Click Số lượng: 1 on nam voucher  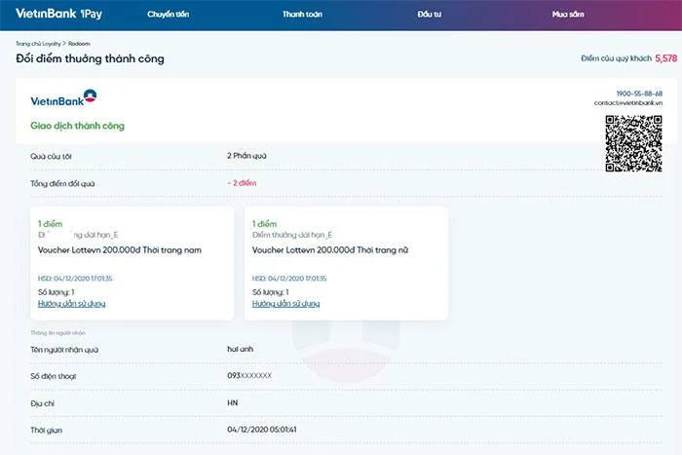click(57, 292)
